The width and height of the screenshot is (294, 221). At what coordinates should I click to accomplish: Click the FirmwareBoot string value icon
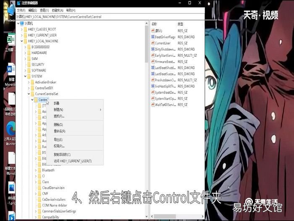153,61
